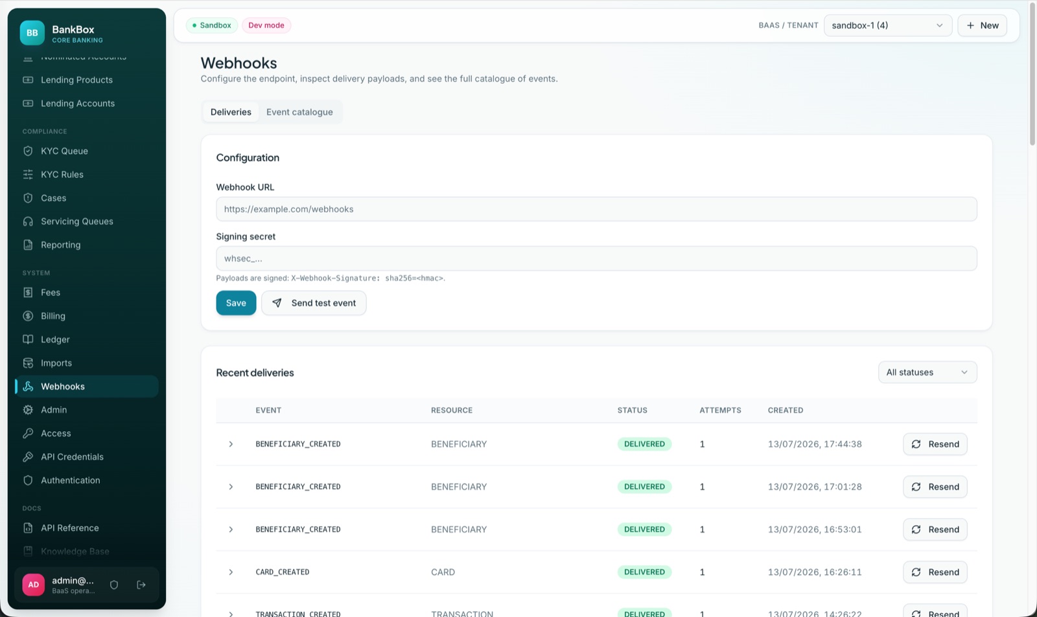Click the Recent deliveries heading

click(x=255, y=373)
